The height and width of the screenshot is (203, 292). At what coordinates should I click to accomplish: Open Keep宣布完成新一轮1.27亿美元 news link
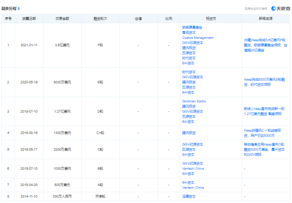(x=264, y=111)
